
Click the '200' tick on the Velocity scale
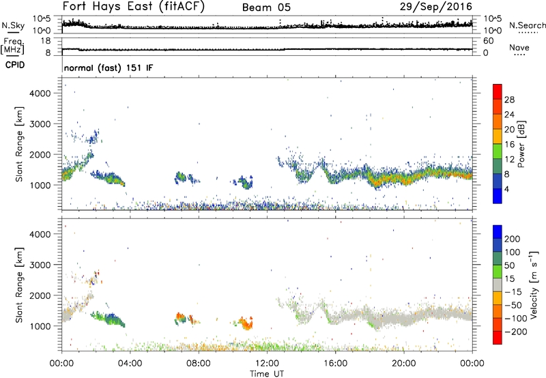pyautogui.click(x=513, y=239)
